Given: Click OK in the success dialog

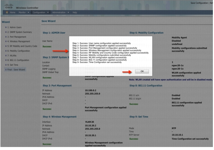Looking at the screenshot, I should 142,71.
